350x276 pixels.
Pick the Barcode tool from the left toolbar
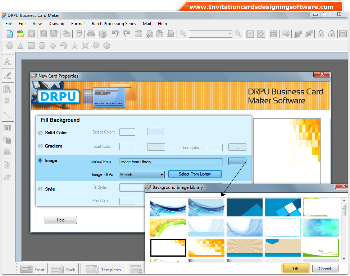(8, 128)
